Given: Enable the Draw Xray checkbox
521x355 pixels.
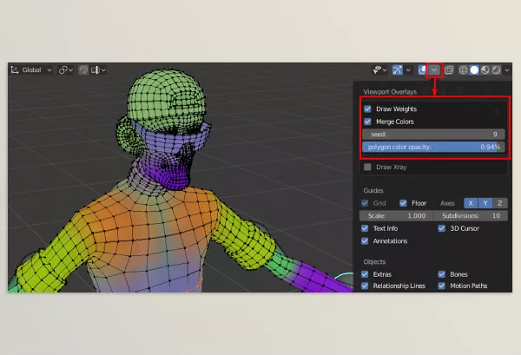Looking at the screenshot, I should [367, 167].
